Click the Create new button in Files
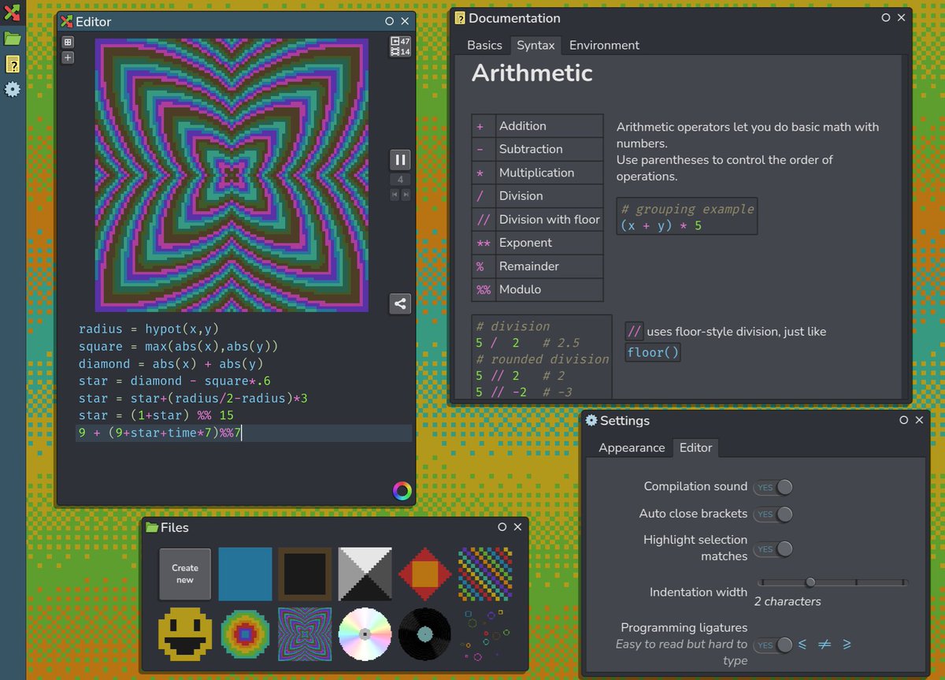 pos(185,574)
